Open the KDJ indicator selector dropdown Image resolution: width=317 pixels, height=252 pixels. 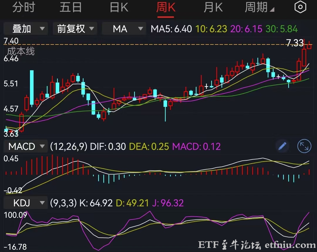point(25,203)
